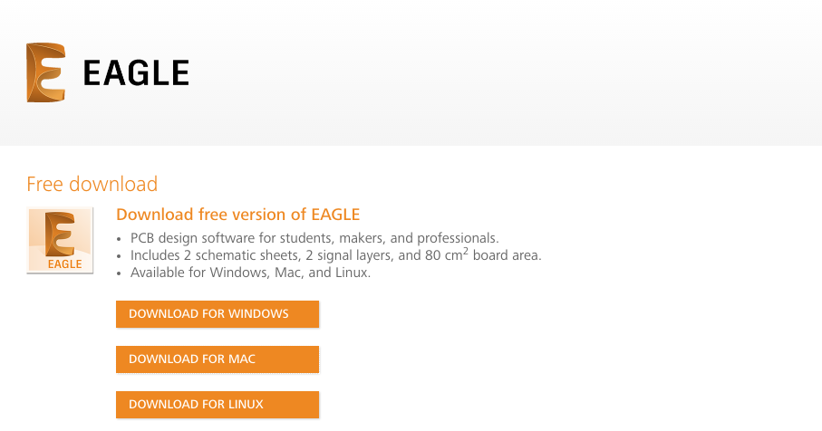
Task: Click the orange EAGLE logo icon in header
Action: tap(46, 72)
